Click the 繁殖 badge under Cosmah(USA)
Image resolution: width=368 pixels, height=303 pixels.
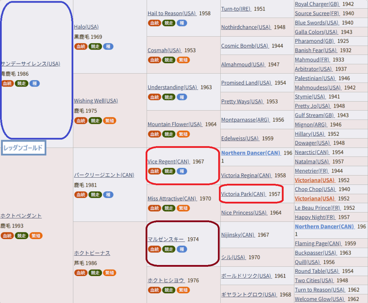[x=183, y=60]
